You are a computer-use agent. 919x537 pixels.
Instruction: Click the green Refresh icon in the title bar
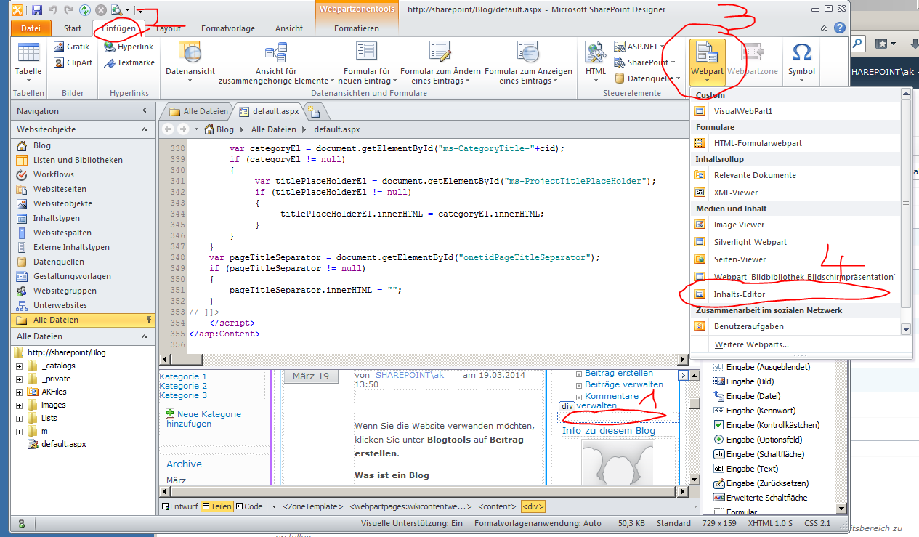pos(85,10)
